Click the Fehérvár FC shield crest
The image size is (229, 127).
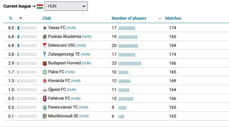[45, 99]
